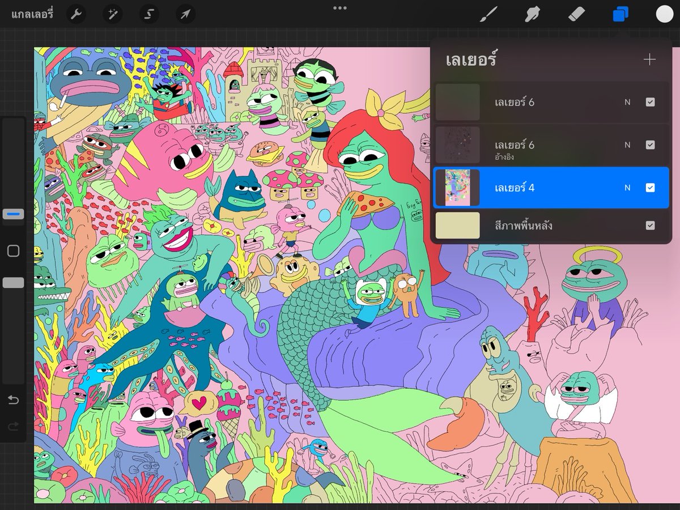Select the top เลเยอร์ 6 layer name

[514, 102]
